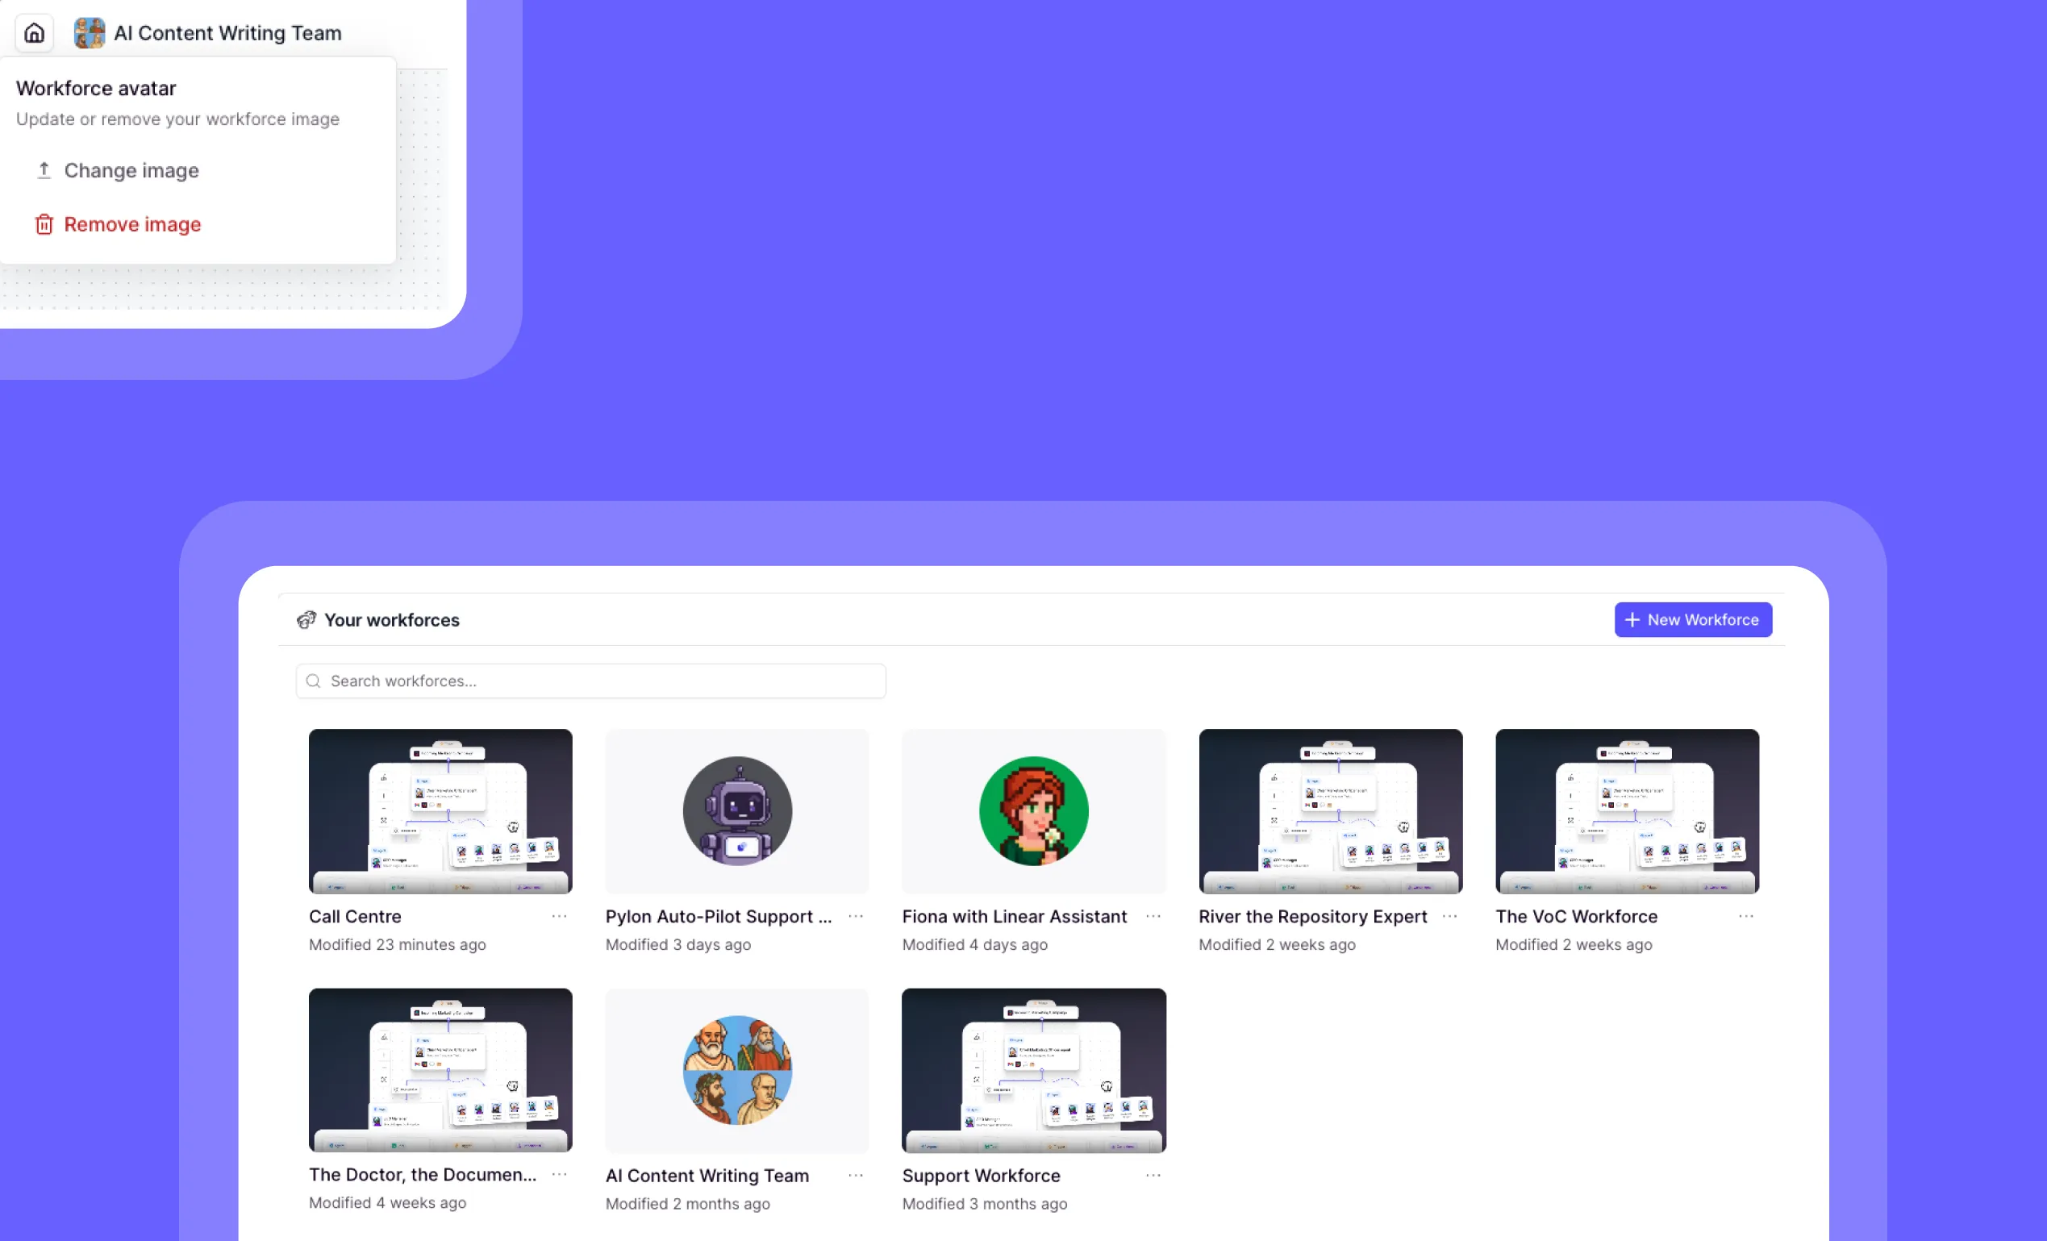Click the Search workforces input field
This screenshot has height=1241, width=2047.
point(590,681)
